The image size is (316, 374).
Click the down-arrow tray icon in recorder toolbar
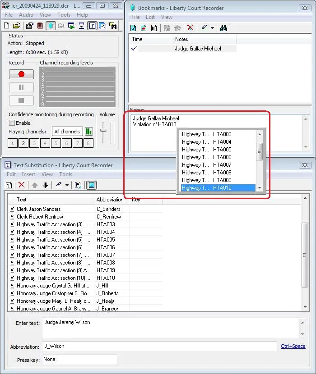(82, 26)
